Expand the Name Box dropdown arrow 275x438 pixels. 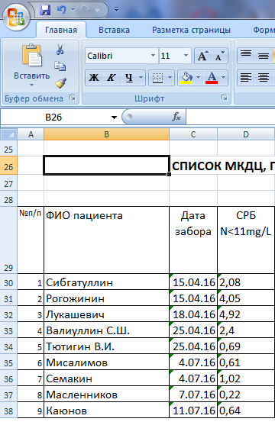click(114, 118)
